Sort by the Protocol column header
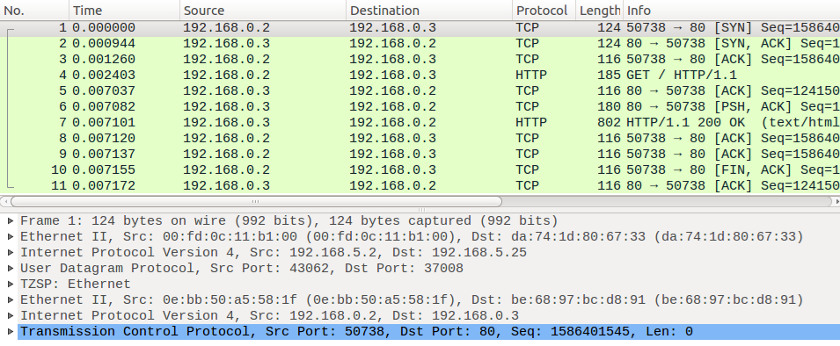Screen dimensions: 840x346 pyautogui.click(x=544, y=11)
